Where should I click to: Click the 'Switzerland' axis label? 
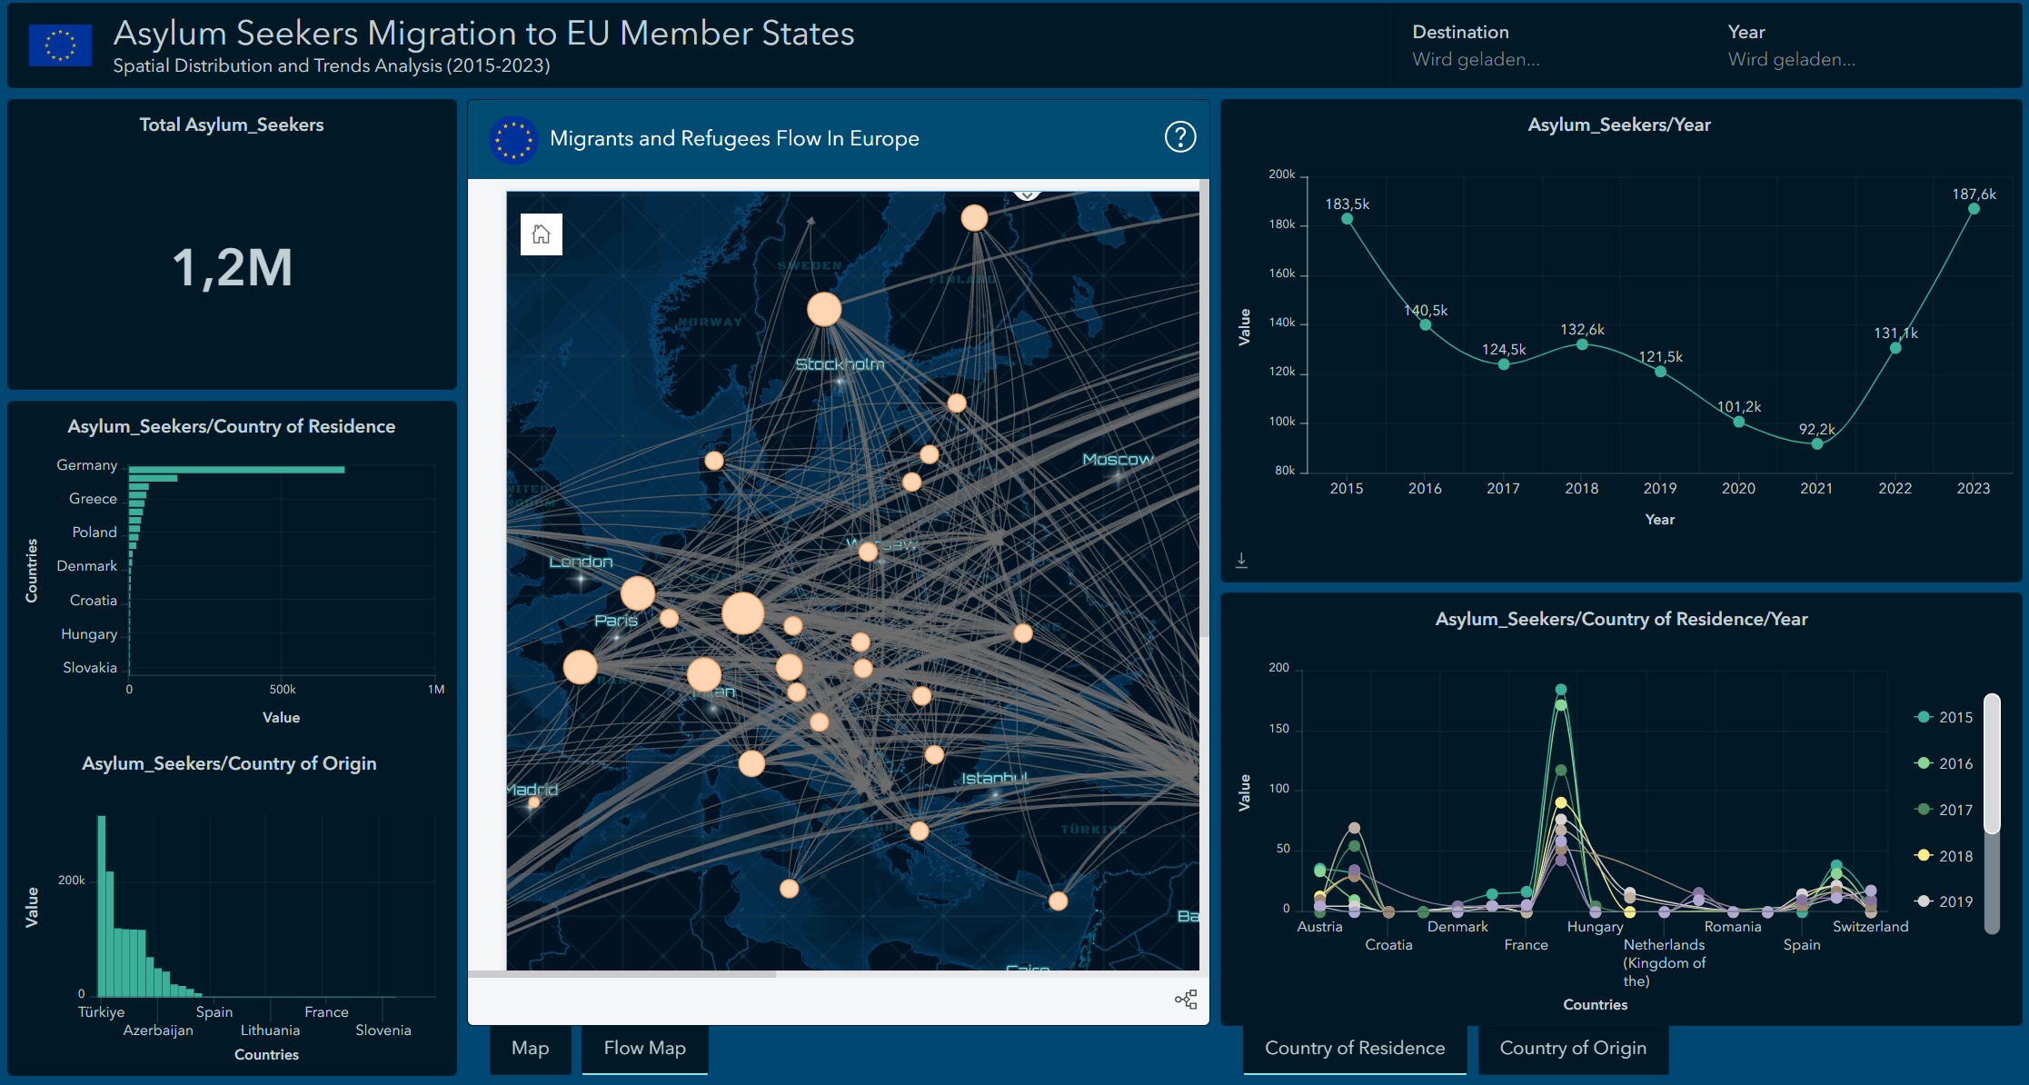point(1870,927)
